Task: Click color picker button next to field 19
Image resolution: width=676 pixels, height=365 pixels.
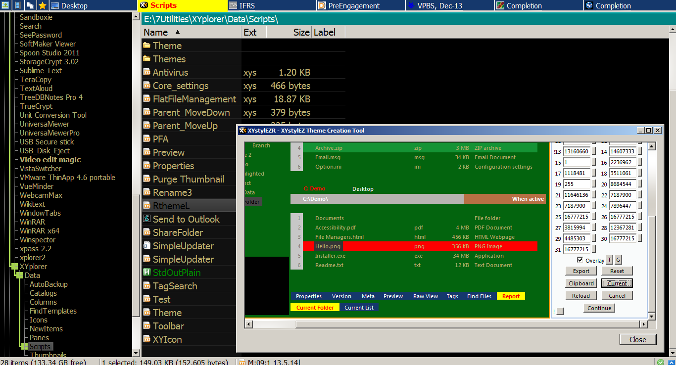Action: [x=594, y=184]
